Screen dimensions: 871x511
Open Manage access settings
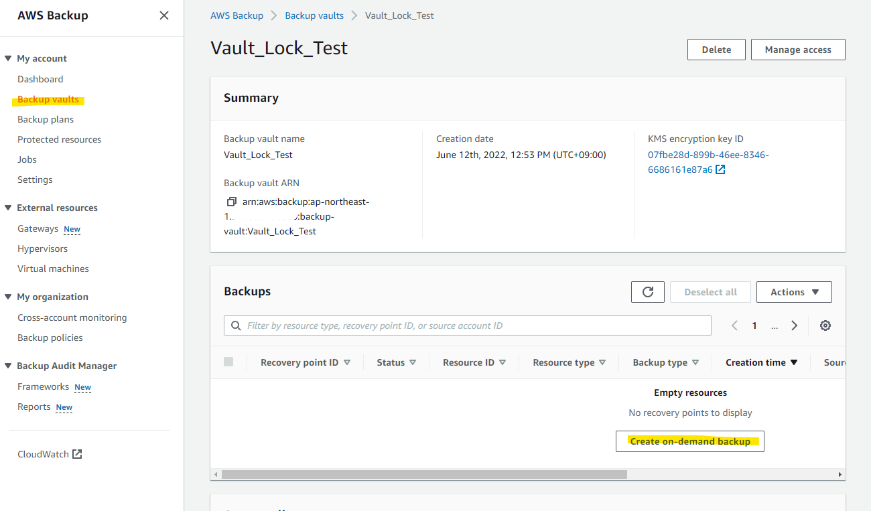pyautogui.click(x=798, y=49)
